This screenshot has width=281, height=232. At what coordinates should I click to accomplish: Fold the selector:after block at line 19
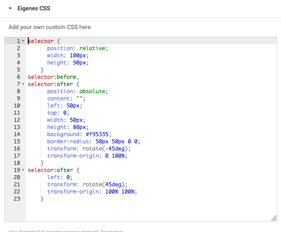[23, 170]
